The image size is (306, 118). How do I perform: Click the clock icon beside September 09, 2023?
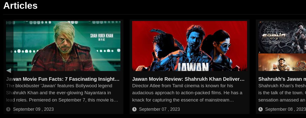(8, 109)
